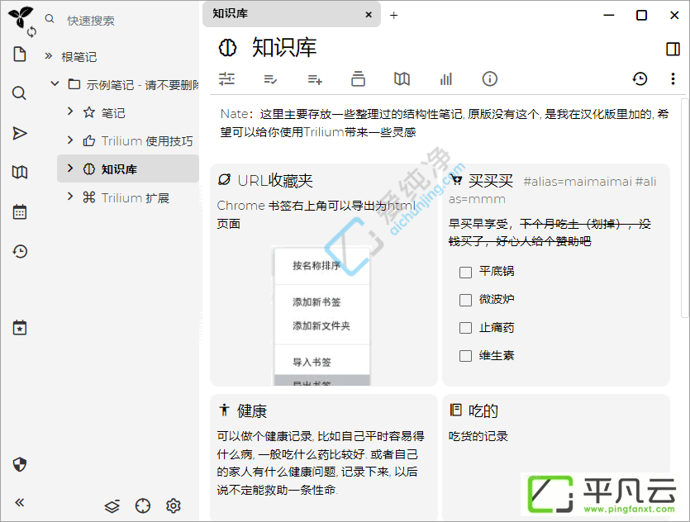
Task: Open tree settings gear icon
Action: (x=174, y=506)
